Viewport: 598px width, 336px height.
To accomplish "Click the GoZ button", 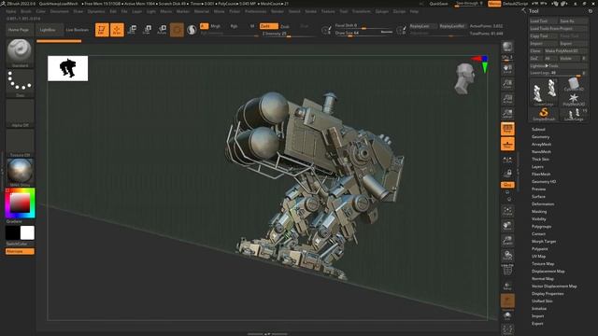I will click(x=534, y=58).
